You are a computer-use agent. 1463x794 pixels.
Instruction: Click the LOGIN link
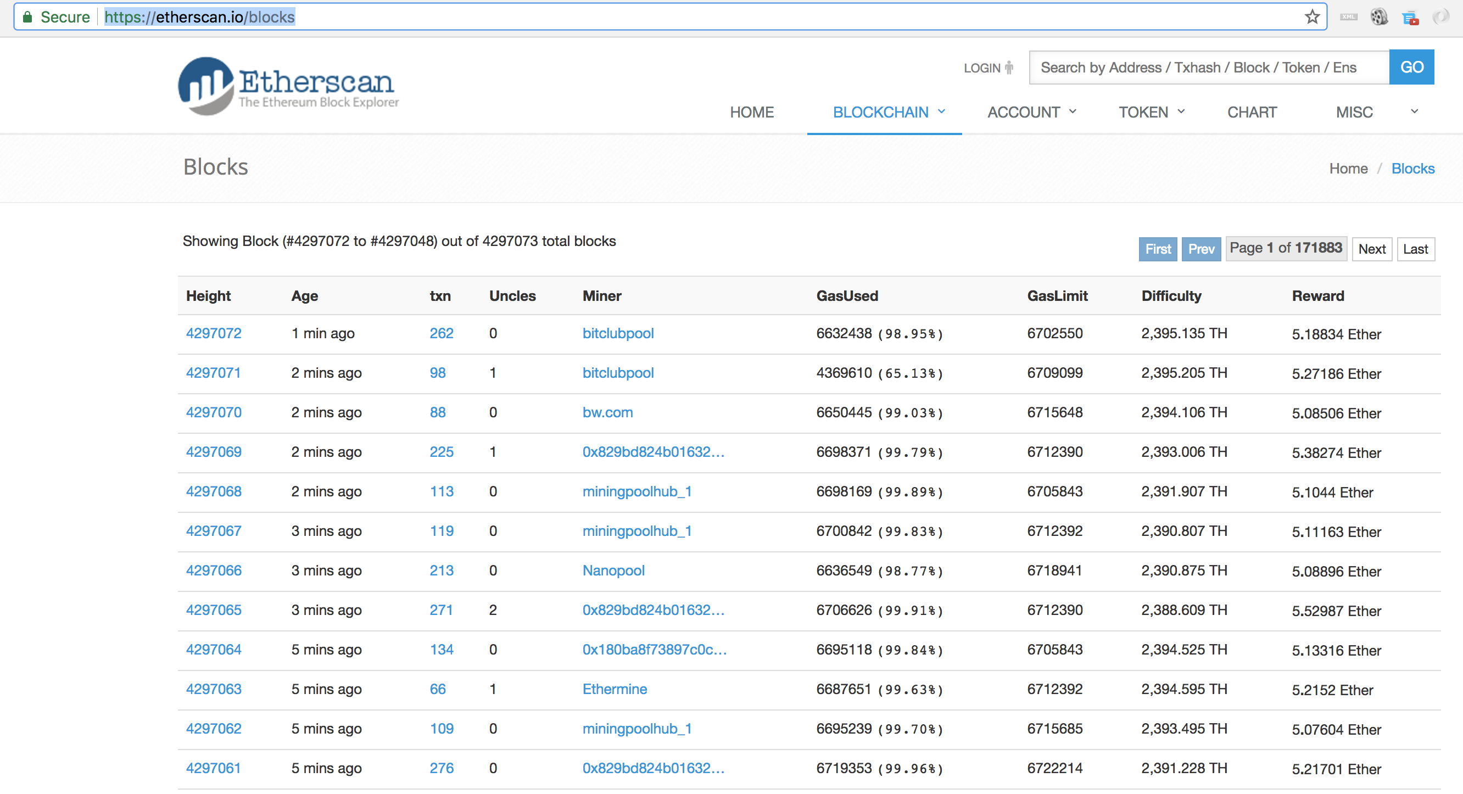(x=982, y=68)
